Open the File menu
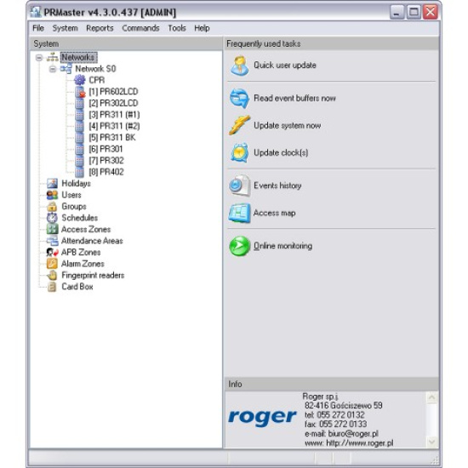Screen dimensions: 468x468 [x=38, y=28]
